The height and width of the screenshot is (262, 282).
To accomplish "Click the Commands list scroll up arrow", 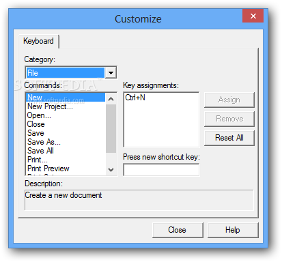I will [111, 99].
